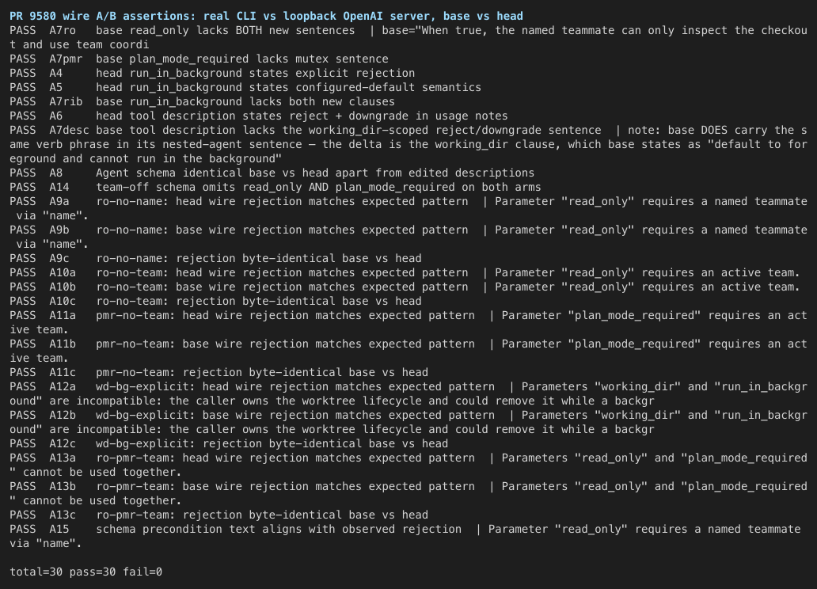Select the A7desc working_dir-scoped line

coord(408,144)
